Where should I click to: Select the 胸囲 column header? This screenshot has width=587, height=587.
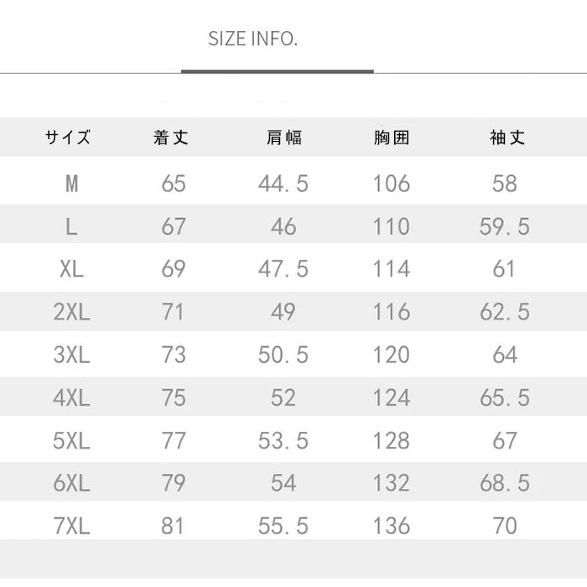(391, 138)
